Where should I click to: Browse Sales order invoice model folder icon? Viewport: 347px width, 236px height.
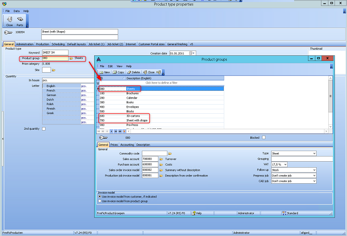point(161,170)
